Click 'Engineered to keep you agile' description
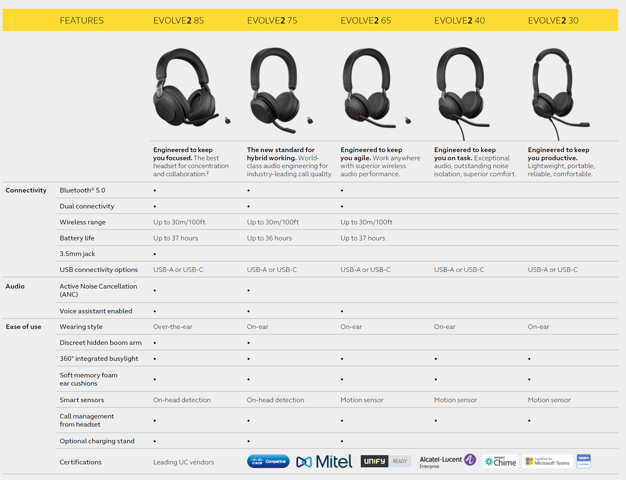This screenshot has height=480, width=626. click(x=380, y=162)
